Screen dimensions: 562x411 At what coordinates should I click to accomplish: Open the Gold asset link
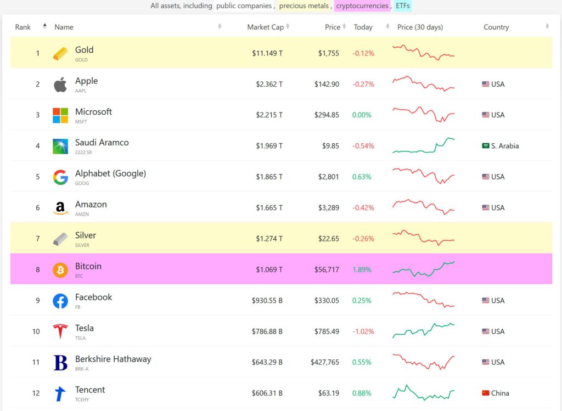[84, 50]
